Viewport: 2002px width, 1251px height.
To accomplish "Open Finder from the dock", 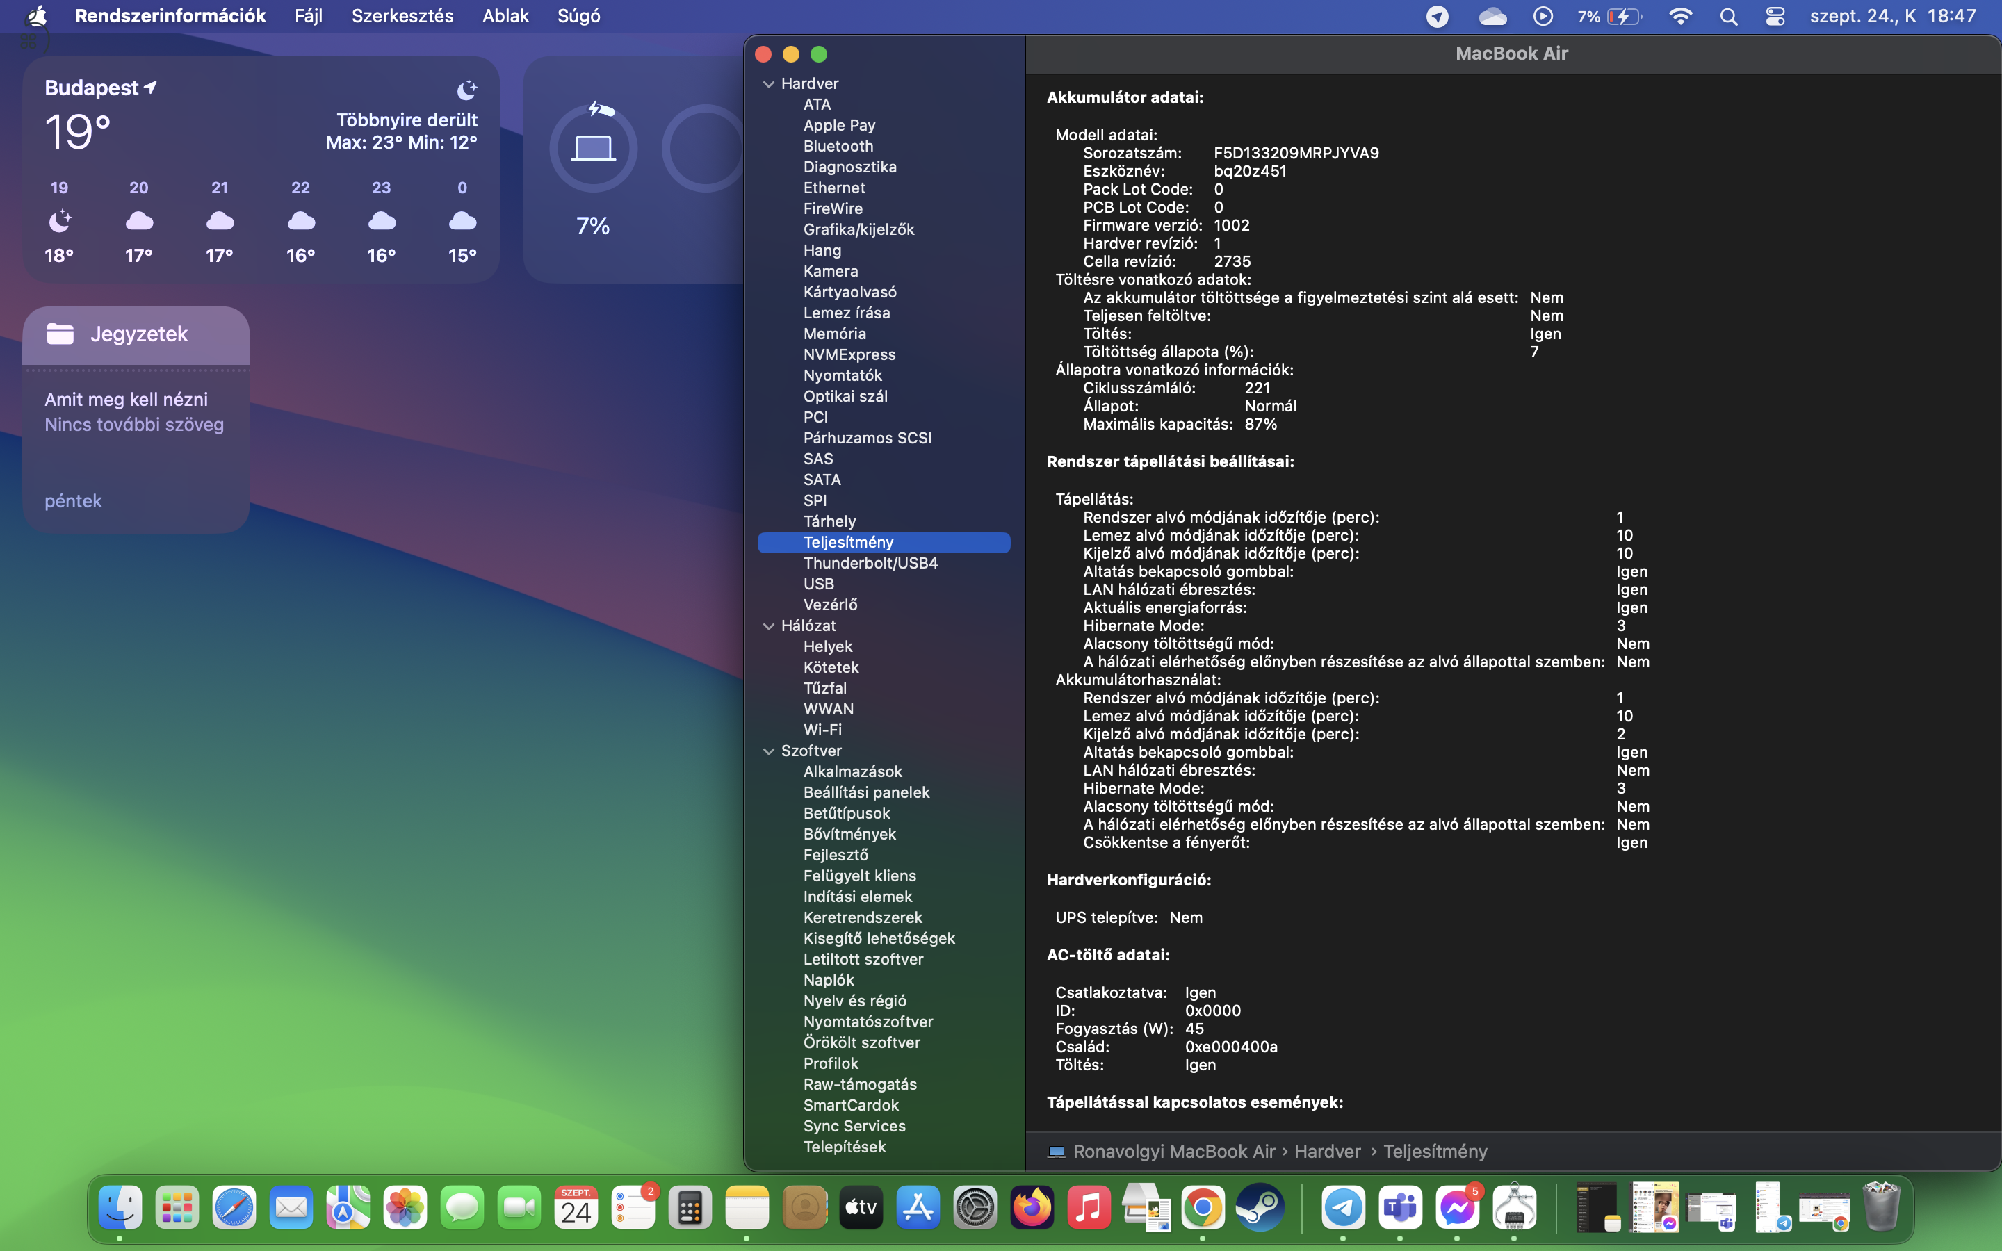I will point(120,1208).
